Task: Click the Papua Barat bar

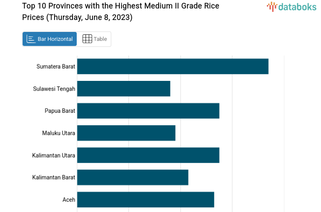Action: click(148, 111)
